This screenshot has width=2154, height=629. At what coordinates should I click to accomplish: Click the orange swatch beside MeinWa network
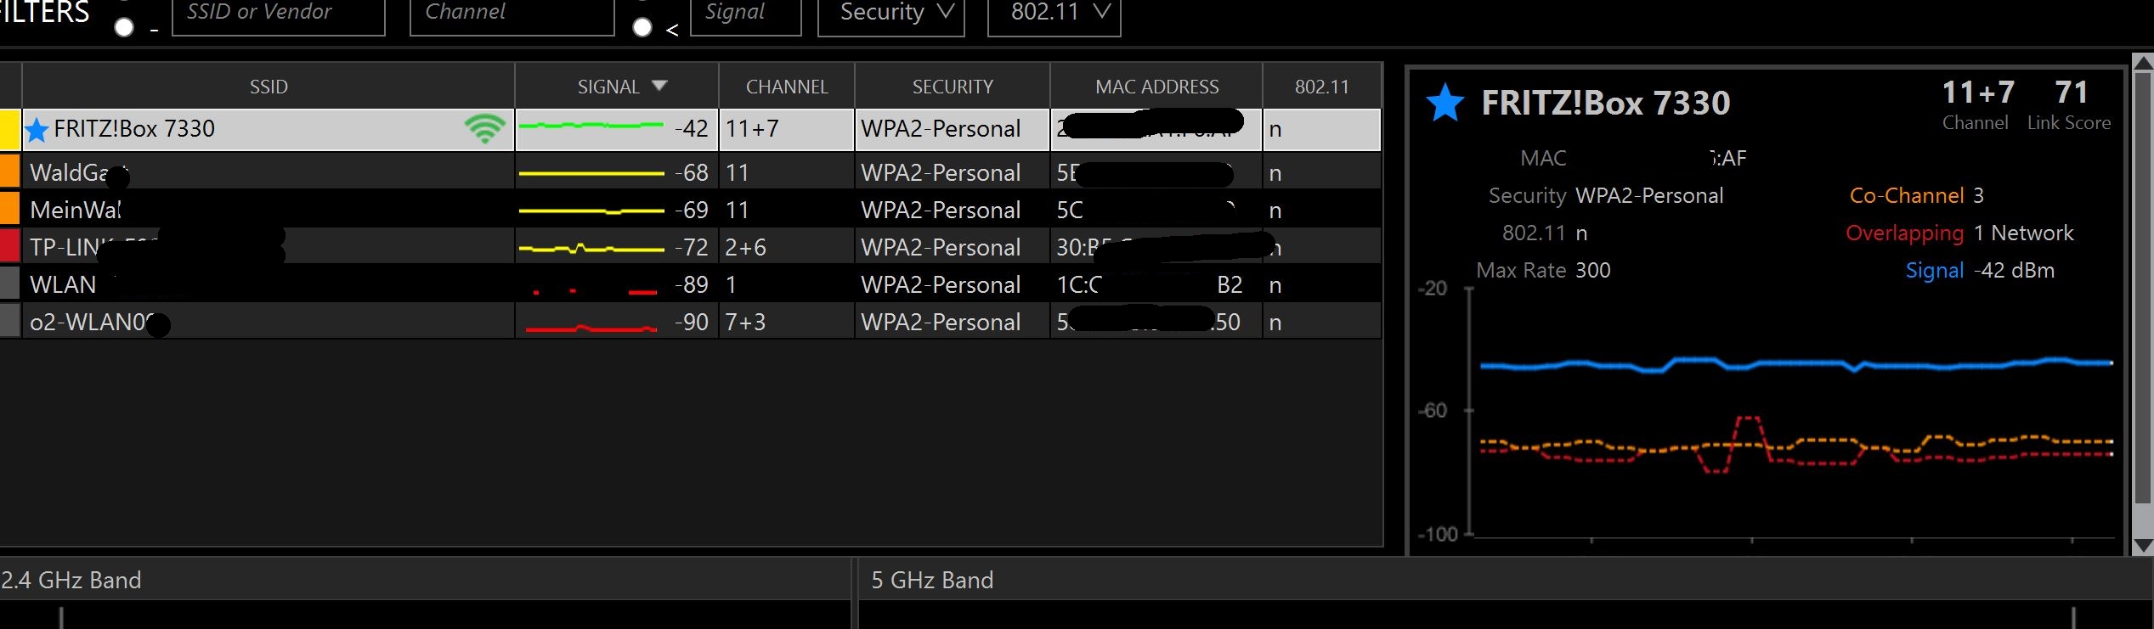pos(9,209)
